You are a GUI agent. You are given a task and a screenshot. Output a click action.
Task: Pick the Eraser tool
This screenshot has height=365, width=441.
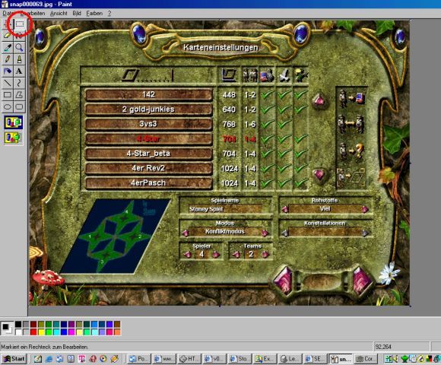coord(8,36)
